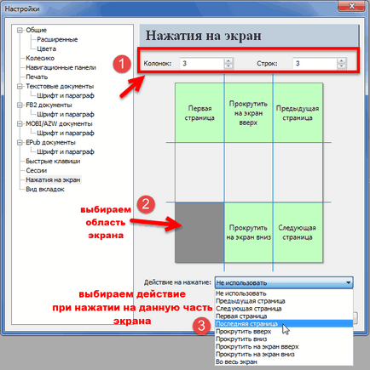Choose Прокрутить на экран вверх in list
Screen dimensions: 370x370
click(284, 347)
